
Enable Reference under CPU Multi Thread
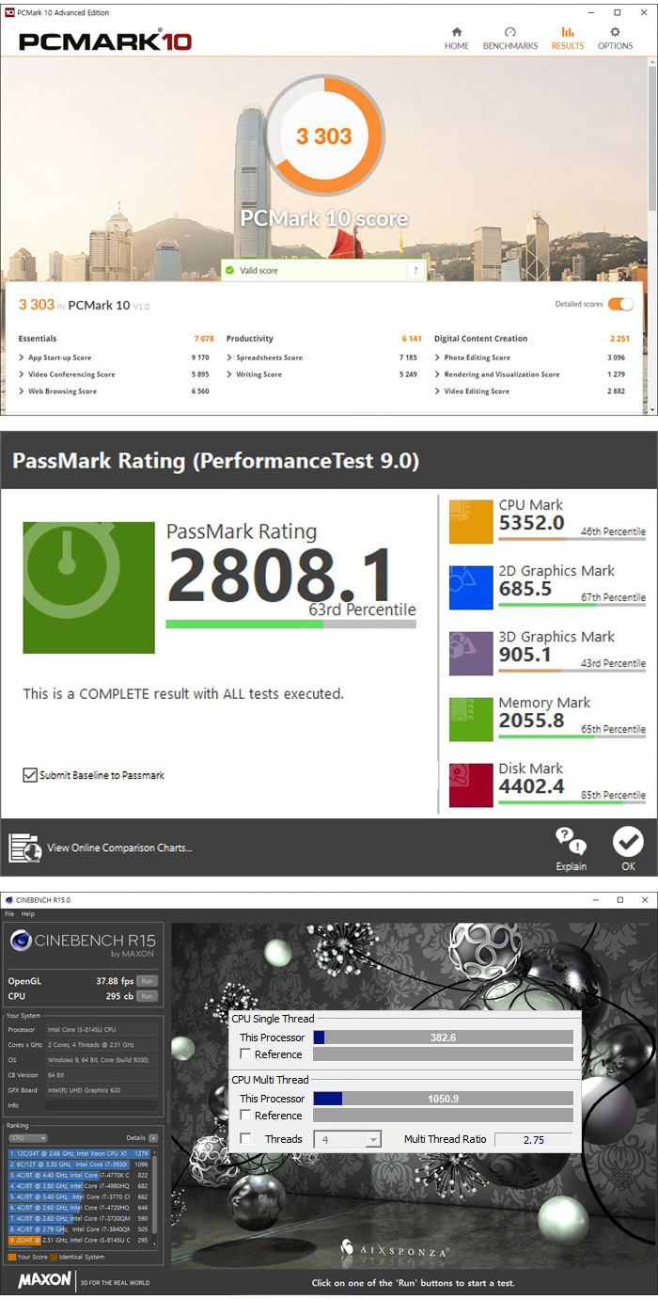(x=246, y=1116)
